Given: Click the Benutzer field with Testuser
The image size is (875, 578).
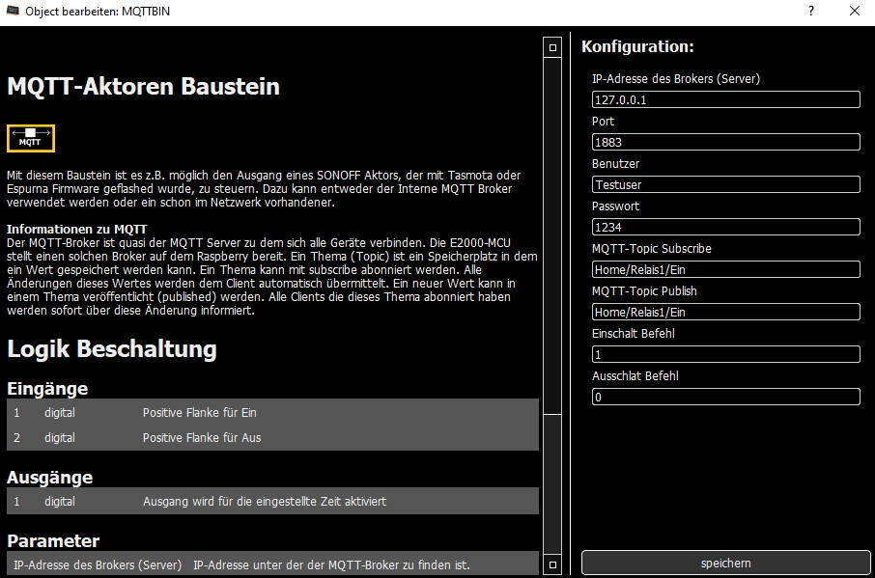Looking at the screenshot, I should (725, 184).
